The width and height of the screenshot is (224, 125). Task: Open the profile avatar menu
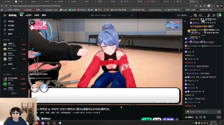pos(219,15)
